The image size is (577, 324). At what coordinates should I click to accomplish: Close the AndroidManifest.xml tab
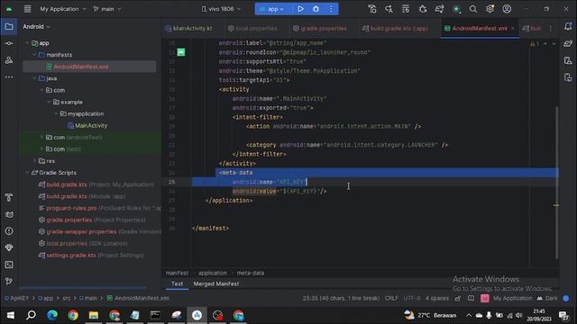(x=513, y=28)
